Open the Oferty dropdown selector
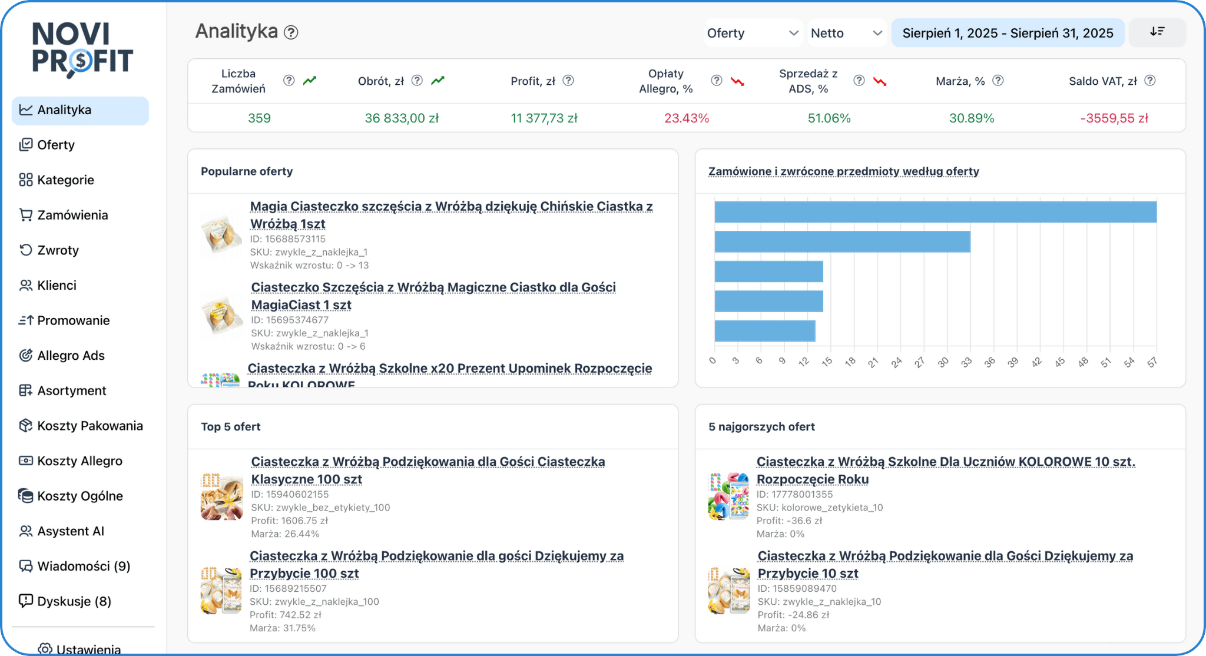The image size is (1206, 656). point(752,33)
